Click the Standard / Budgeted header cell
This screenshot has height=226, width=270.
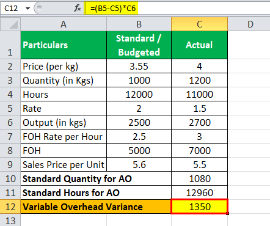(139, 45)
